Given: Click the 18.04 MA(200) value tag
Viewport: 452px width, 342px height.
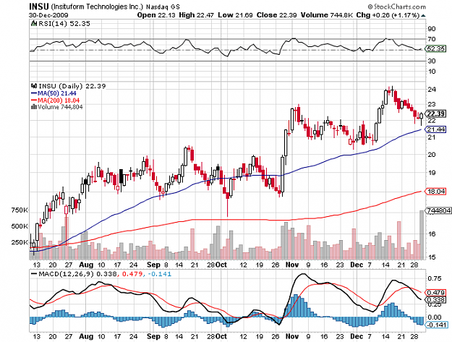Looking at the screenshot, I should tap(436, 192).
